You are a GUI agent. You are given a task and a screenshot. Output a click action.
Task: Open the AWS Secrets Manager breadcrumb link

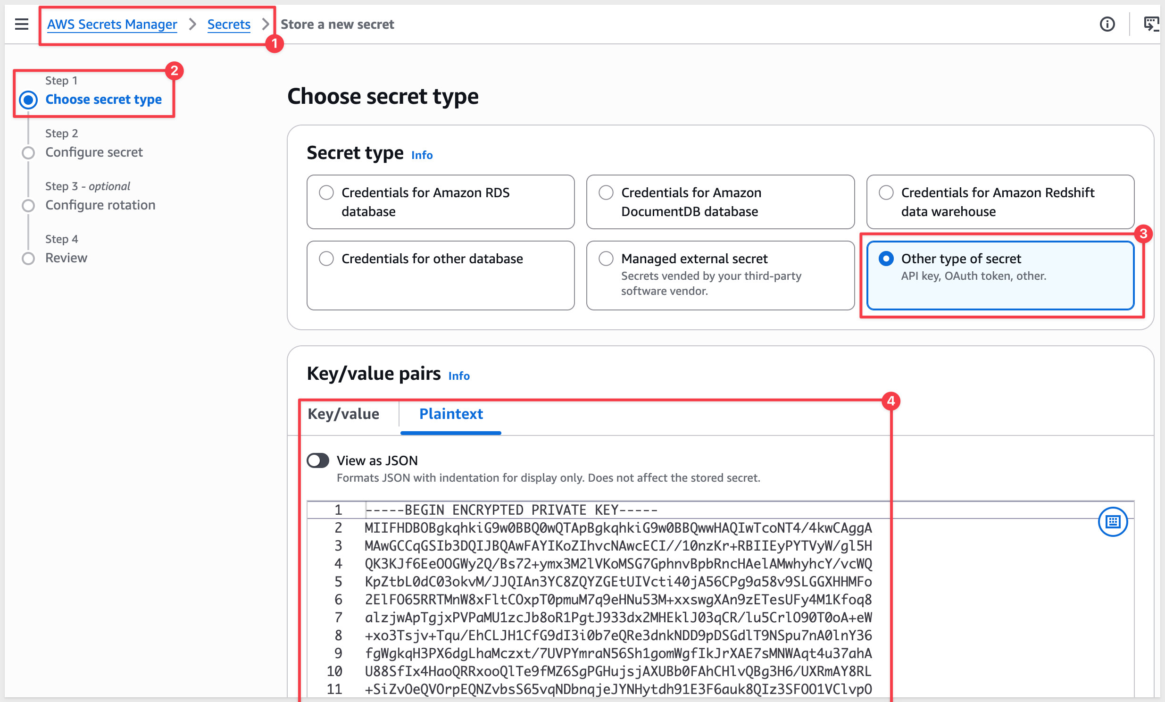tap(112, 24)
